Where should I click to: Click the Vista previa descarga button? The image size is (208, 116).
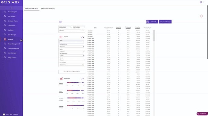(165, 22)
